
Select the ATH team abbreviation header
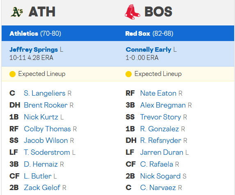pyautogui.click(x=42, y=11)
